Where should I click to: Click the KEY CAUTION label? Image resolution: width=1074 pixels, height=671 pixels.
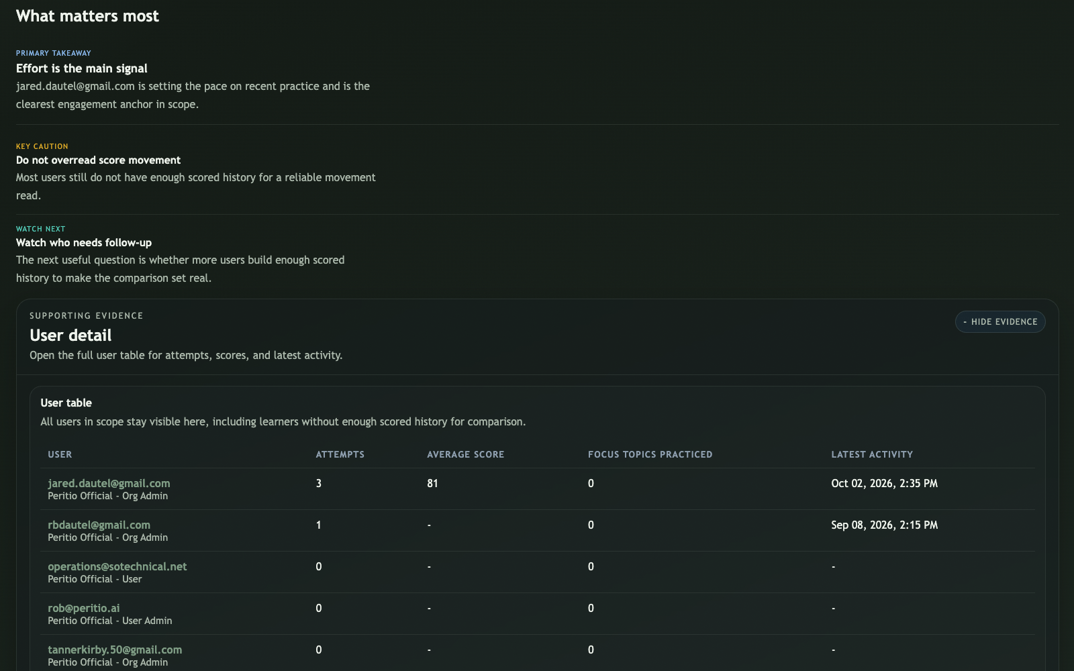click(42, 146)
